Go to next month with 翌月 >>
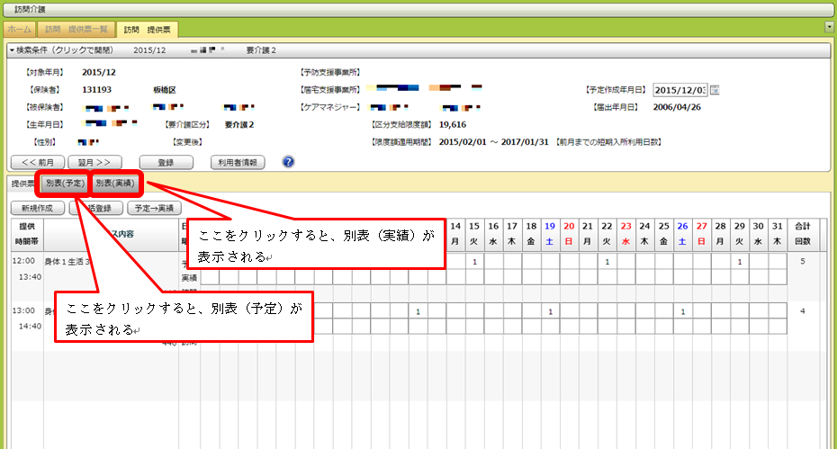This screenshot has width=837, height=449. coord(94,163)
